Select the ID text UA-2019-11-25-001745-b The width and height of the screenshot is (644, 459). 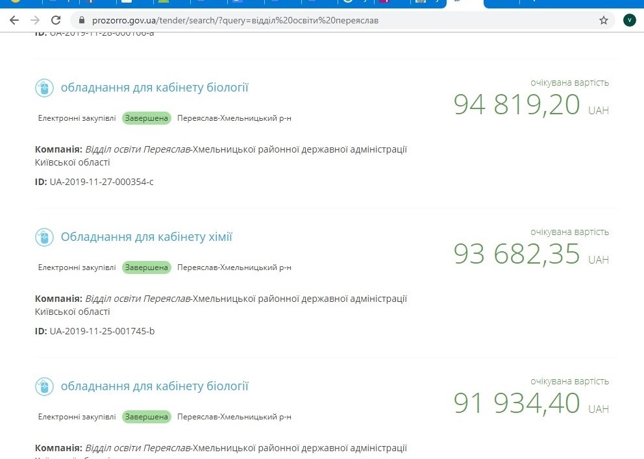103,331
